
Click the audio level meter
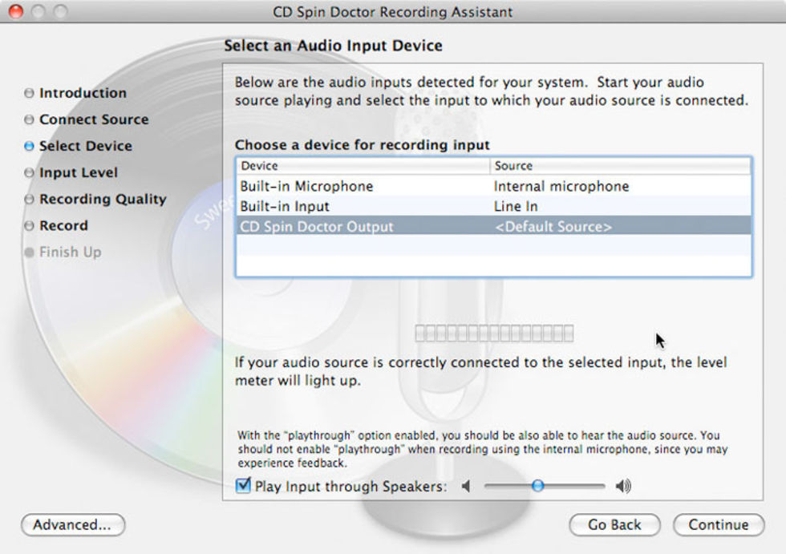(x=493, y=333)
